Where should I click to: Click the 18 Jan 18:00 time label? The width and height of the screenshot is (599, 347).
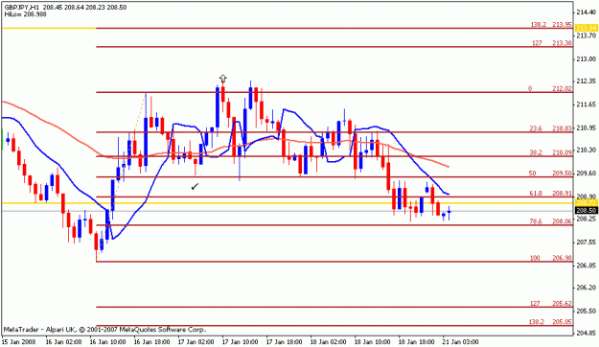tap(416, 341)
